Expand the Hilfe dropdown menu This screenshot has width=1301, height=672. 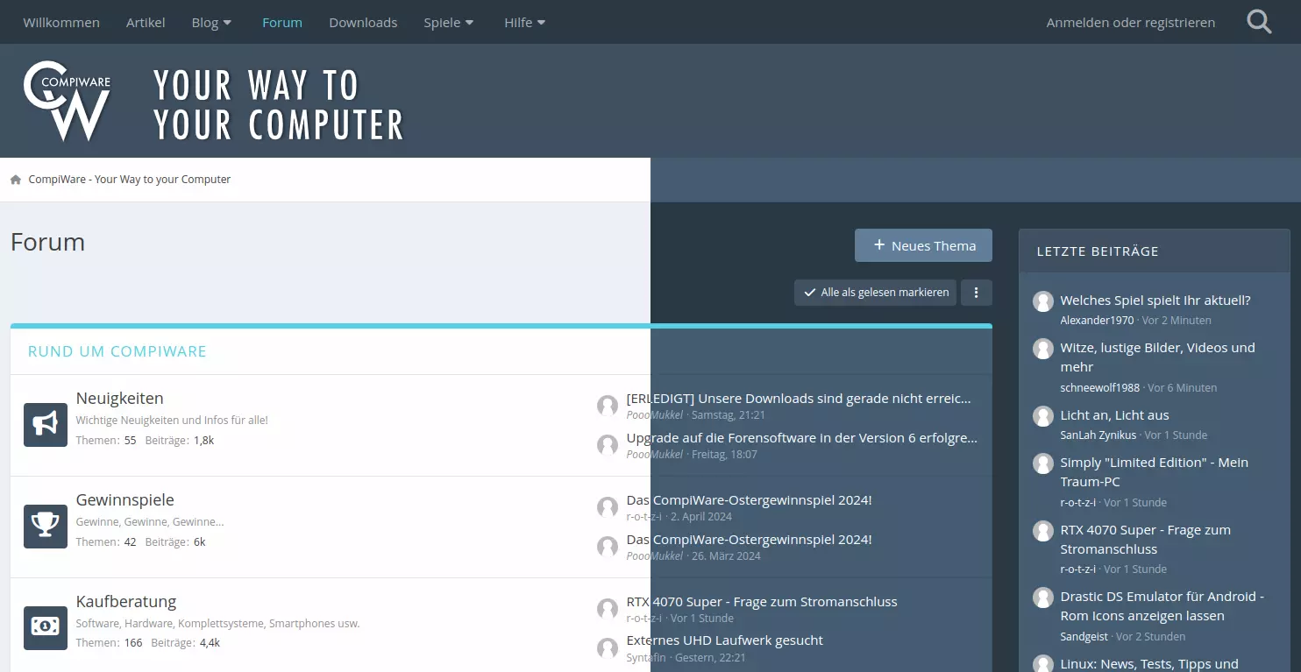pyautogui.click(x=525, y=22)
